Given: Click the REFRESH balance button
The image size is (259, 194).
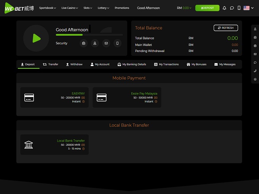Looking at the screenshot, I should [226, 28].
